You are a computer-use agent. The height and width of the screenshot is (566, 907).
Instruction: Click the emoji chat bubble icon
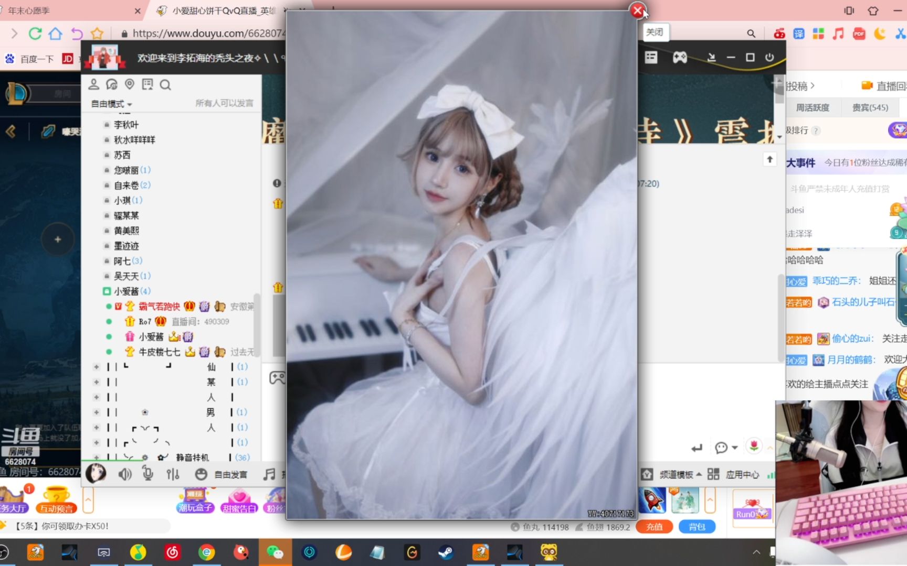pos(721,448)
